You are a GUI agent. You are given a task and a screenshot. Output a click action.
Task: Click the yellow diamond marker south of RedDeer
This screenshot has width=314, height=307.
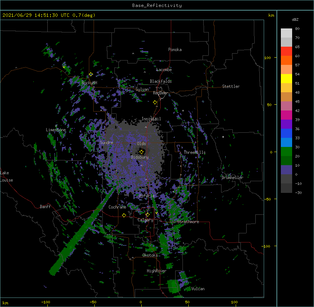[x=155, y=102]
